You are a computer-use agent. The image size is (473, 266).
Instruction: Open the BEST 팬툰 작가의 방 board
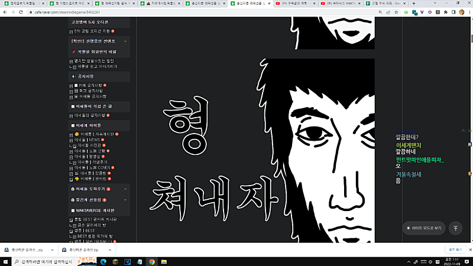coord(95,236)
